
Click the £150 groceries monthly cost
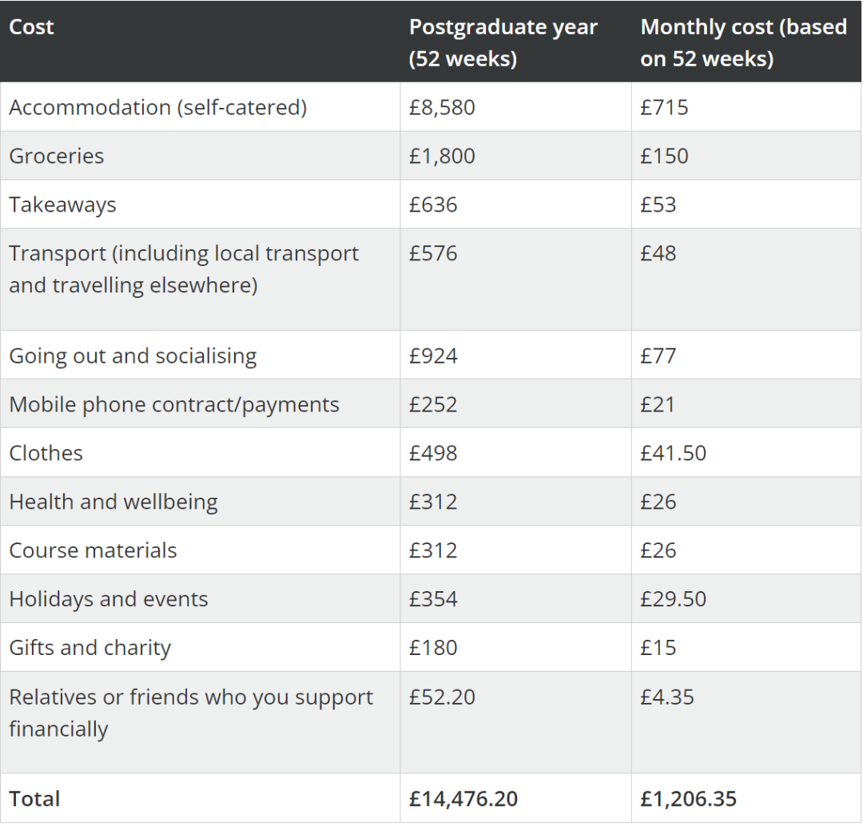coord(664,156)
